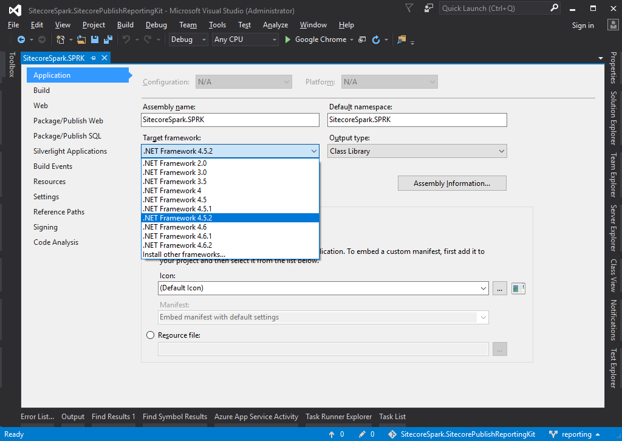Click the Find in Files toolbar icon

click(402, 39)
